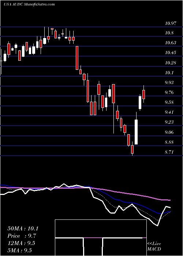Click the 5MA : 9.5 readout
Image resolution: width=183 pixels, height=256 pixels.
[20, 250]
